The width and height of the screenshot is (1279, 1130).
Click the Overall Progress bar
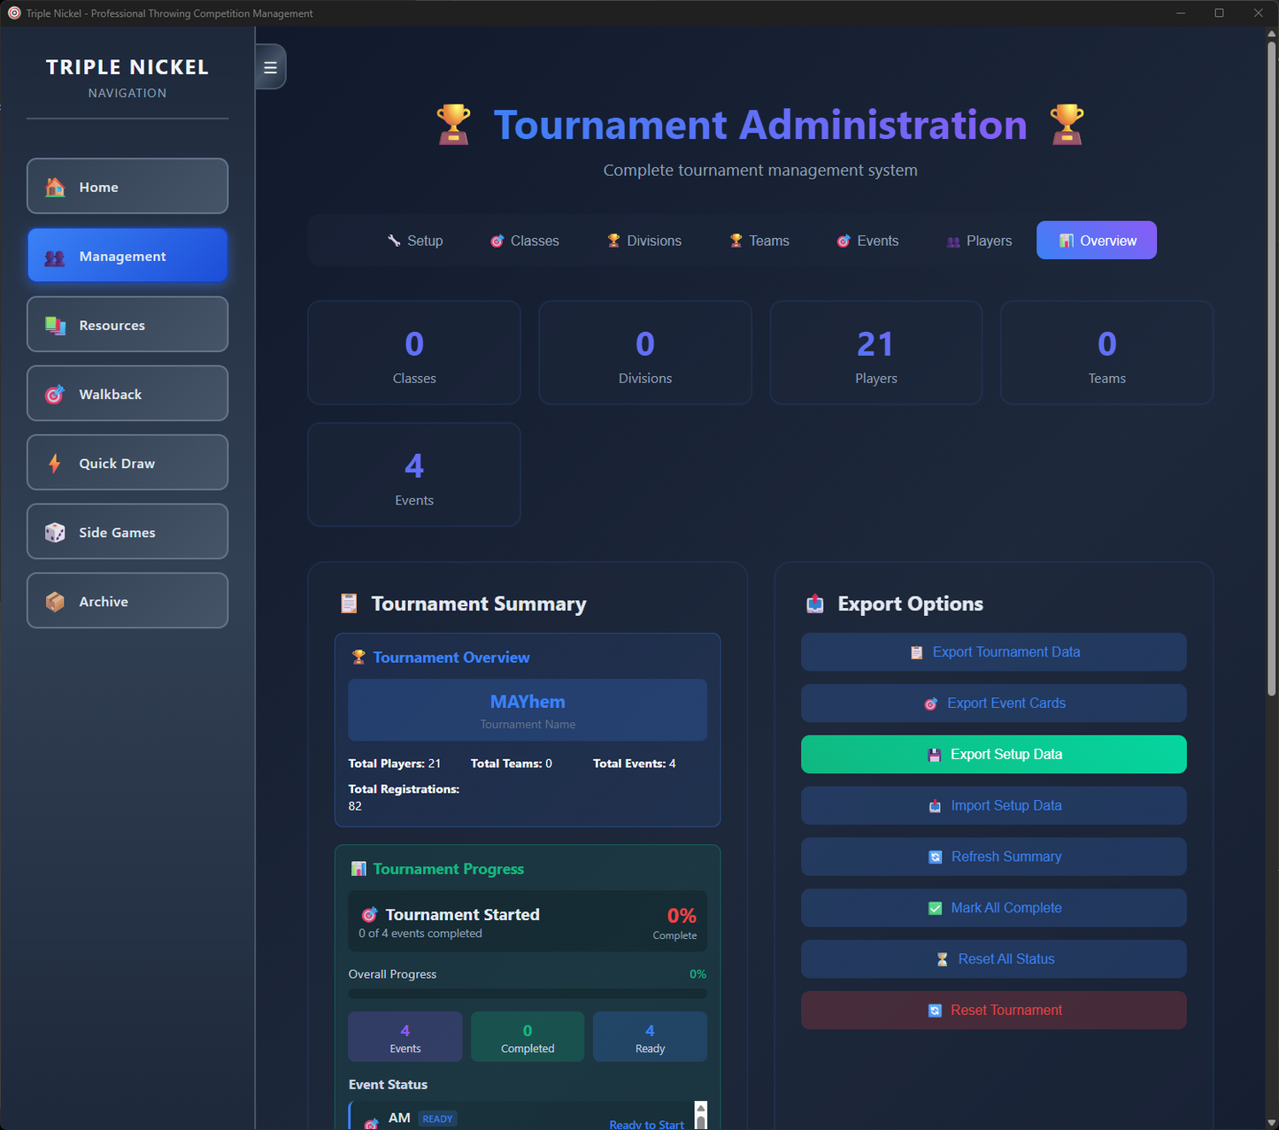coord(528,994)
